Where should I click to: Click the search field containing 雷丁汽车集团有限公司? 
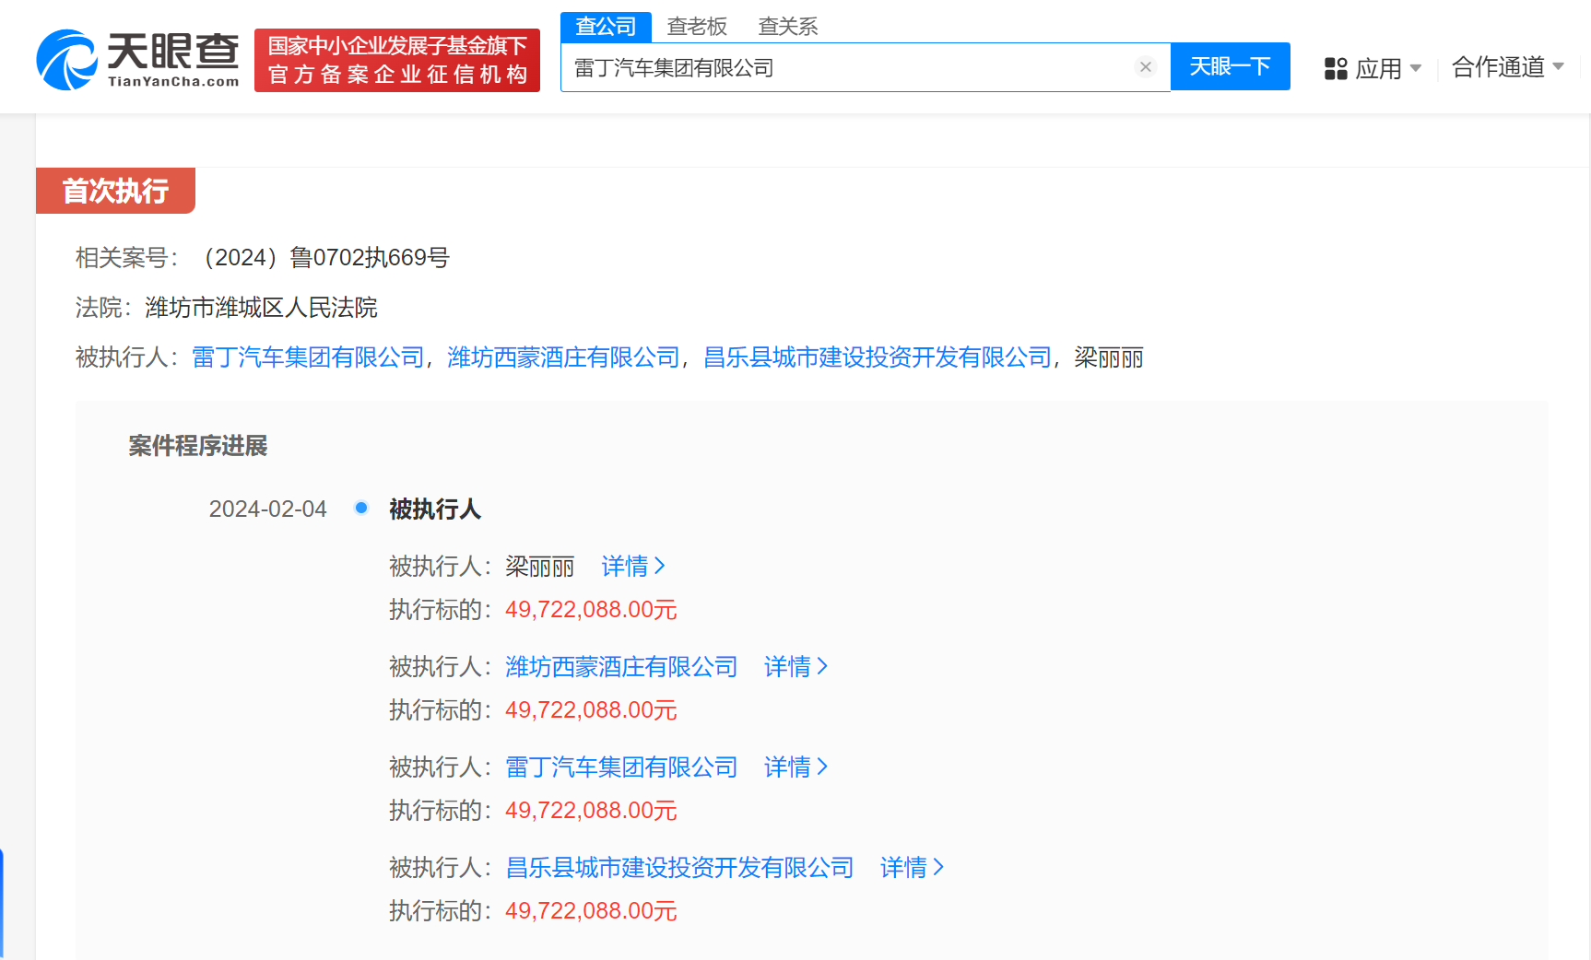pyautogui.click(x=866, y=67)
